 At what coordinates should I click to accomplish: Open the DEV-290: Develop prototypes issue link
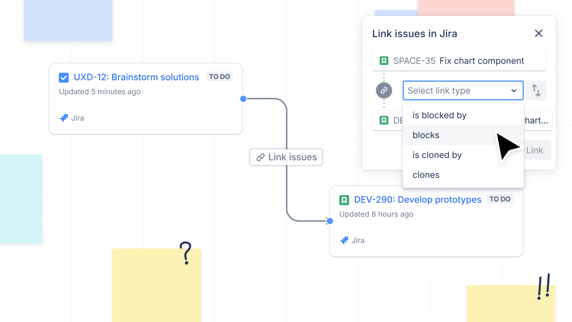pyautogui.click(x=417, y=200)
